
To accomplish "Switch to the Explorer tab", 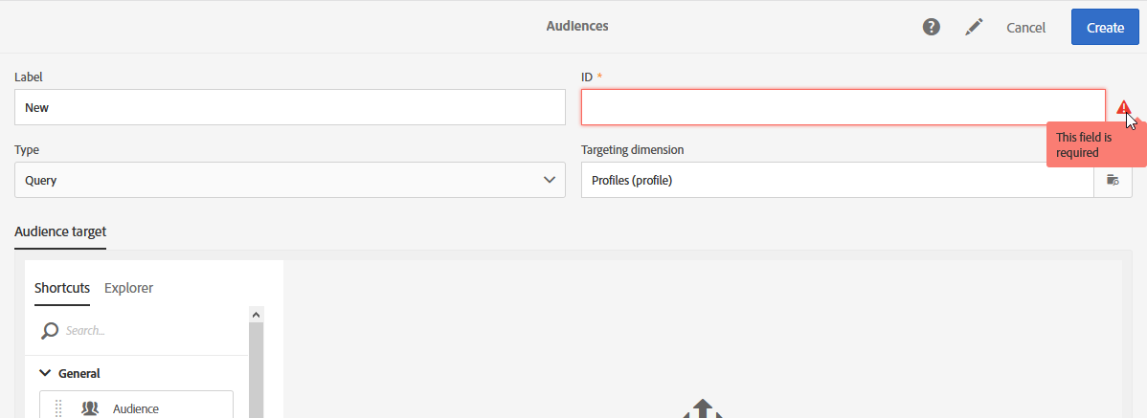I will click(128, 288).
